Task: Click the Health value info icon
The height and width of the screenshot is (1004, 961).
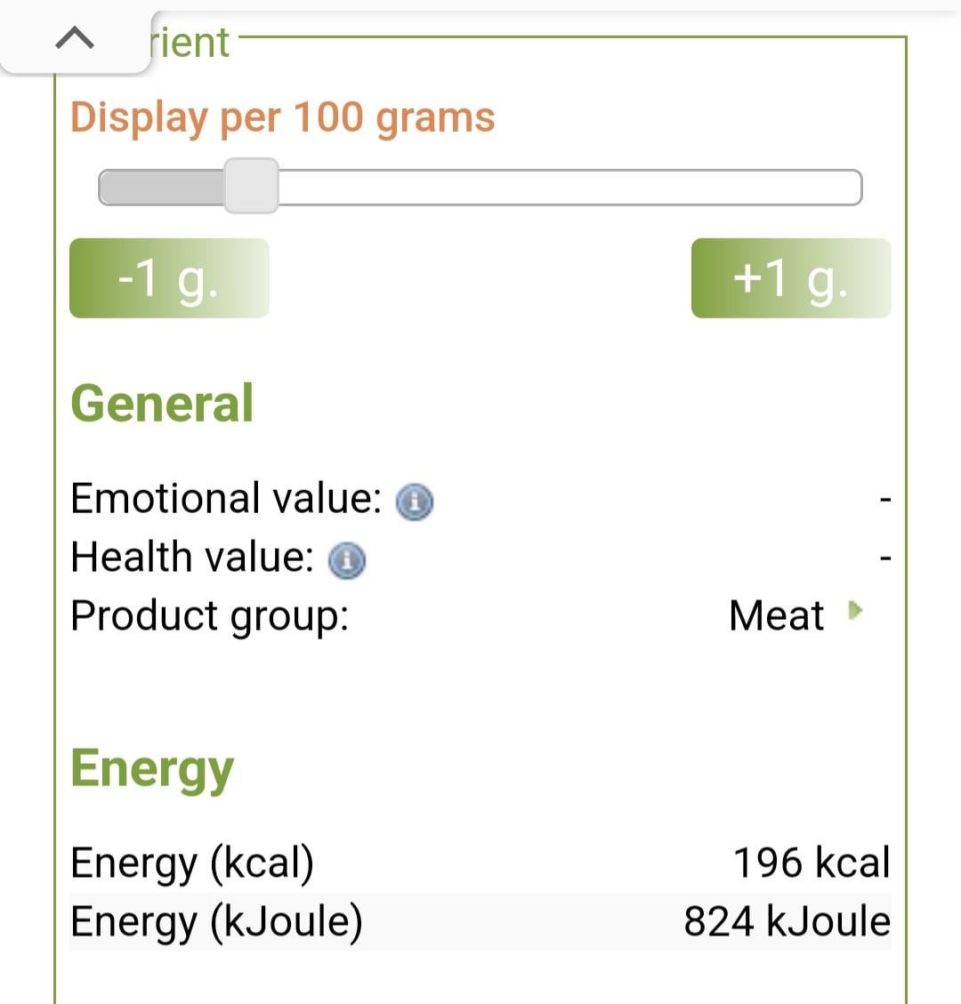Action: (347, 560)
